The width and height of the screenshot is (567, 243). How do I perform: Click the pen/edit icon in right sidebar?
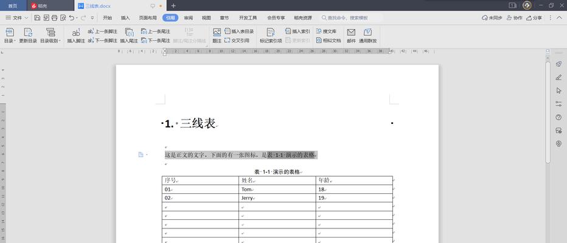pyautogui.click(x=558, y=77)
